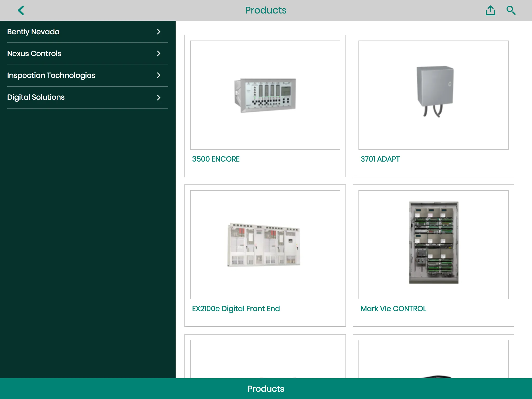Tap the Products tab in bottom bar

[x=266, y=389]
